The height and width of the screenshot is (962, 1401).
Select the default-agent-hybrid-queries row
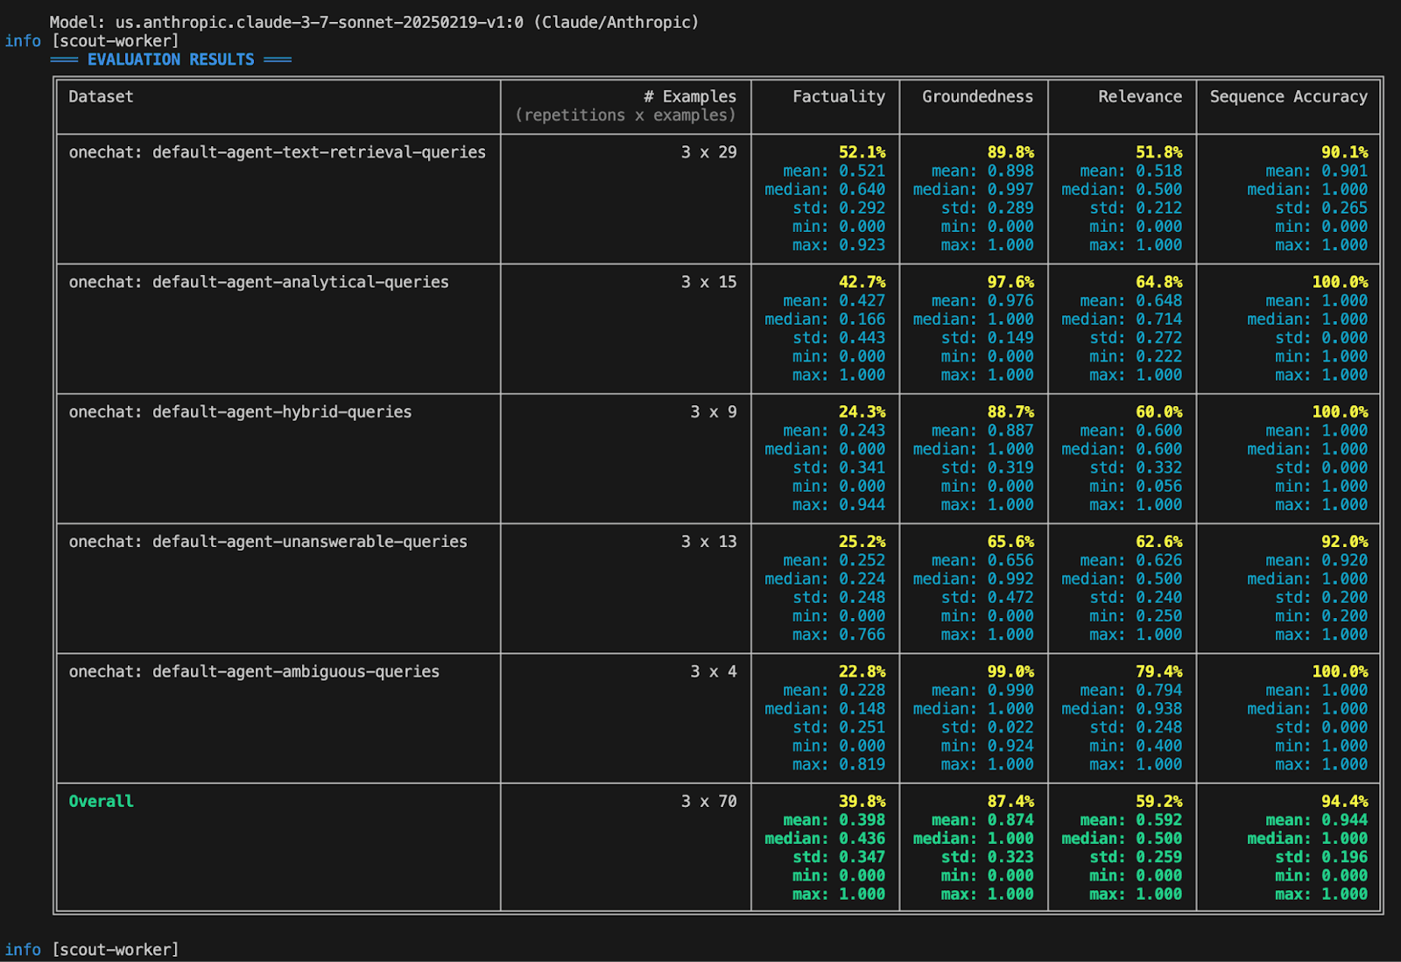click(x=241, y=411)
